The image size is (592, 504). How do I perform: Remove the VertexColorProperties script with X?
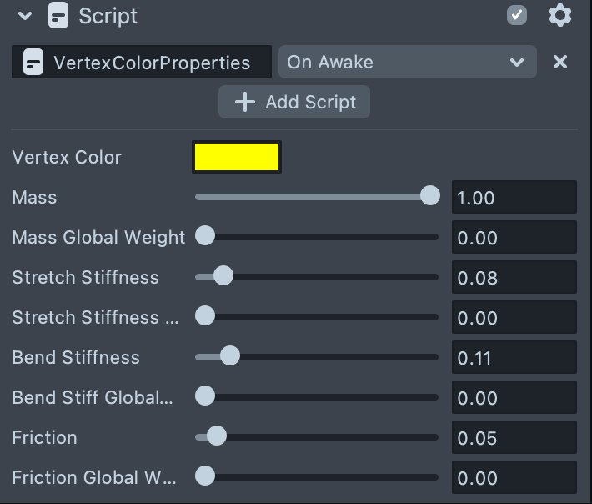click(560, 62)
